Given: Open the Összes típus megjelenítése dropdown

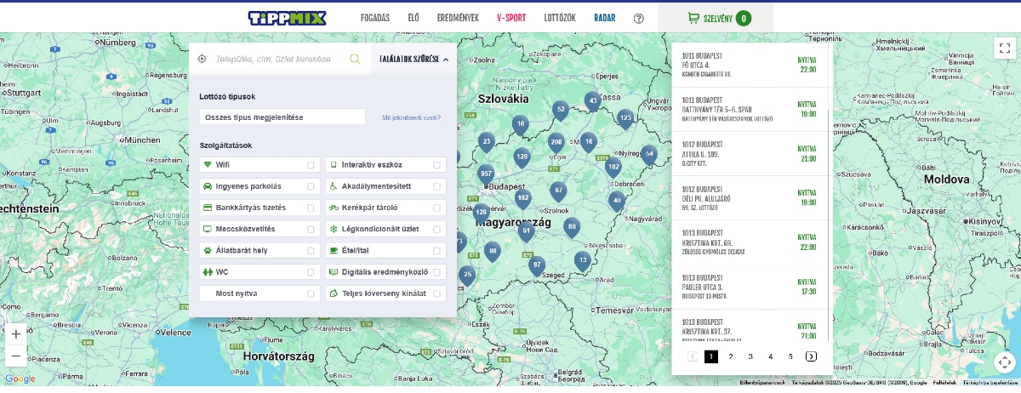Looking at the screenshot, I should 282,117.
